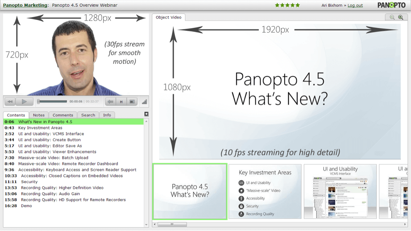The image size is (411, 231).
Task: Zoom out the object video
Action: [x=392, y=17]
